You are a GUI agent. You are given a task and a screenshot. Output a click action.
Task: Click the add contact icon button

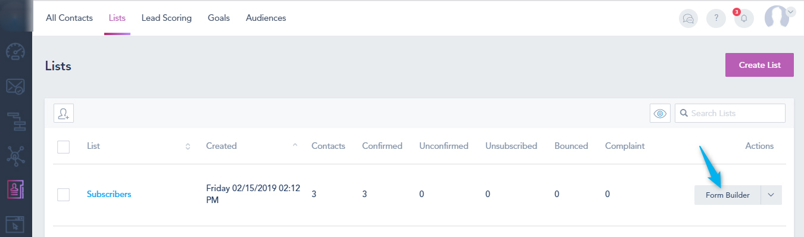(x=64, y=113)
